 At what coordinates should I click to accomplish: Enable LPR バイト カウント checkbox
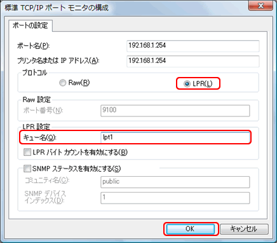click(27, 152)
